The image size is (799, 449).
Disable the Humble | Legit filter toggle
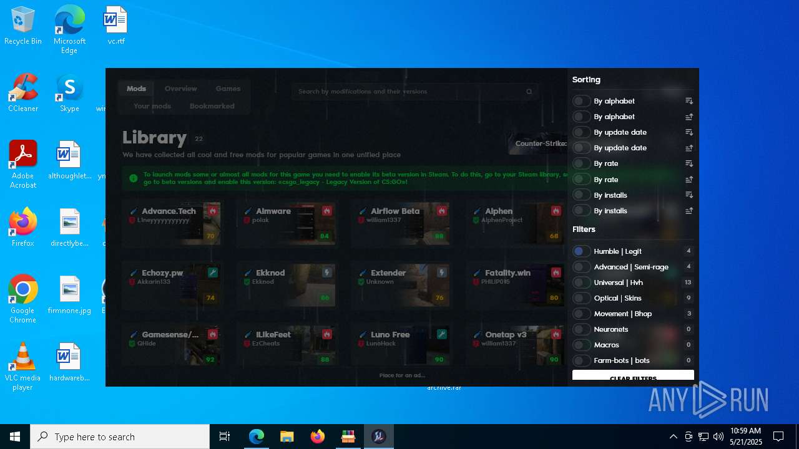tap(581, 251)
